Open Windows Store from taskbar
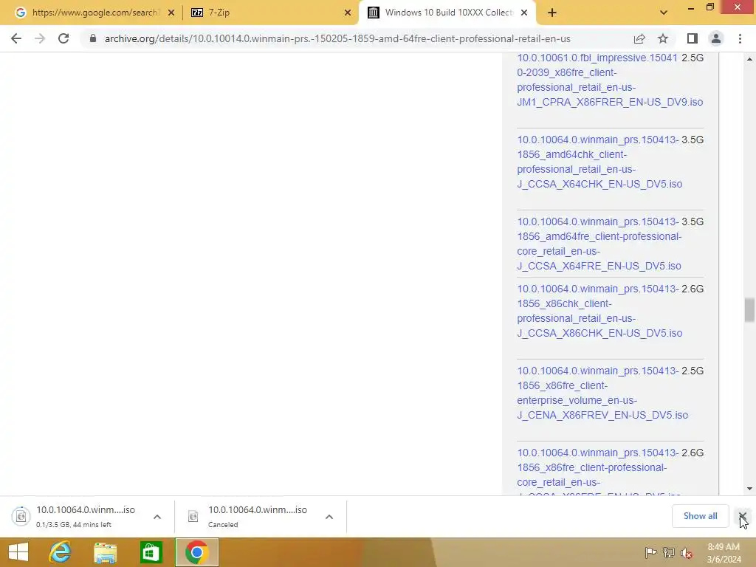This screenshot has width=756, height=567. click(151, 552)
